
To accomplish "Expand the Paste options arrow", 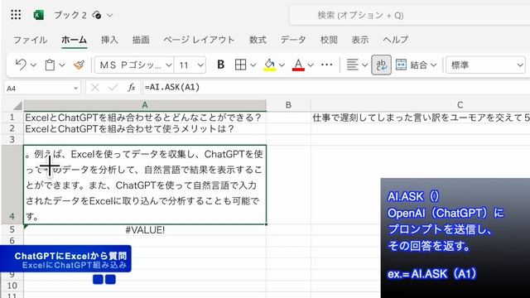I will coord(62,65).
